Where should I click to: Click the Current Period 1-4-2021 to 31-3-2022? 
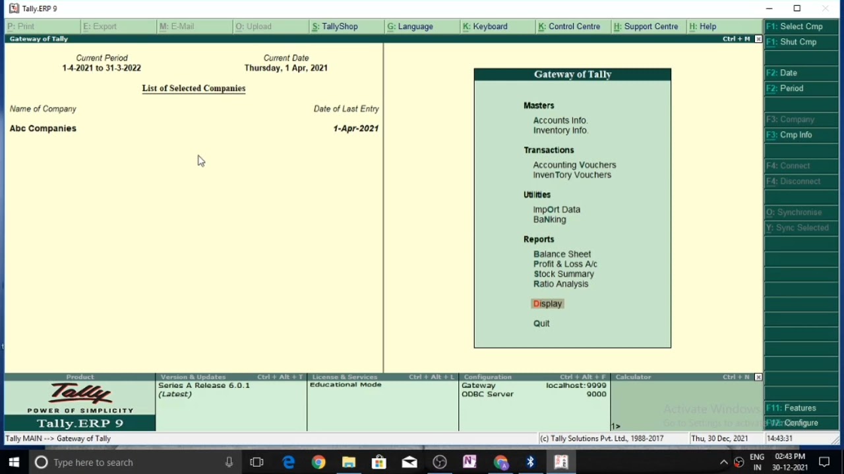tap(102, 68)
